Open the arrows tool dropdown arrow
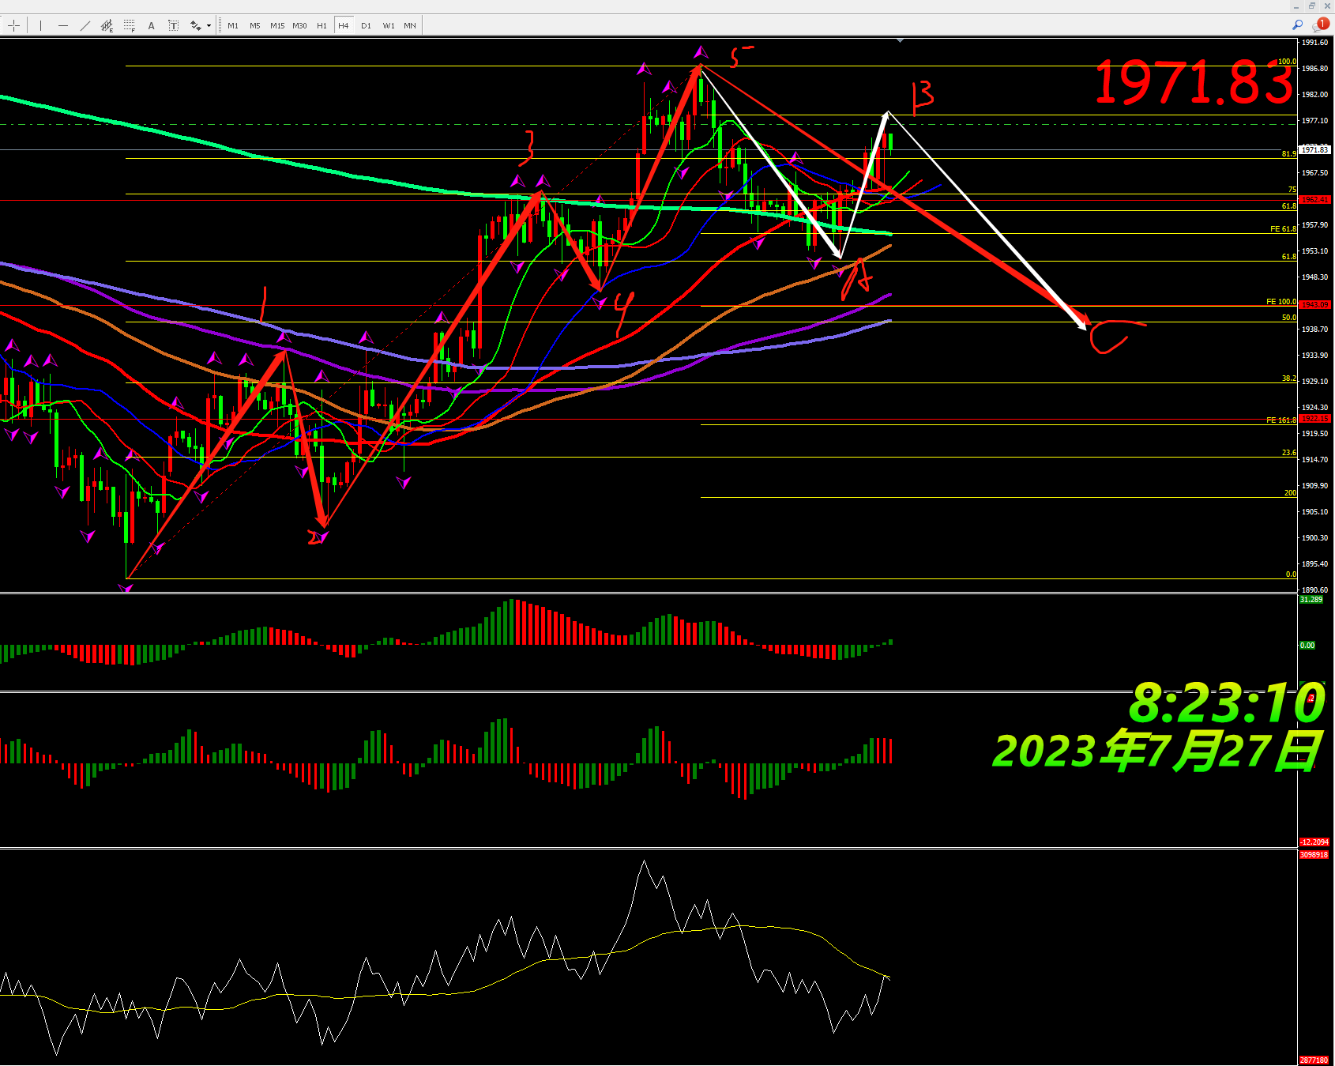The height and width of the screenshot is (1066, 1335). pos(209,25)
